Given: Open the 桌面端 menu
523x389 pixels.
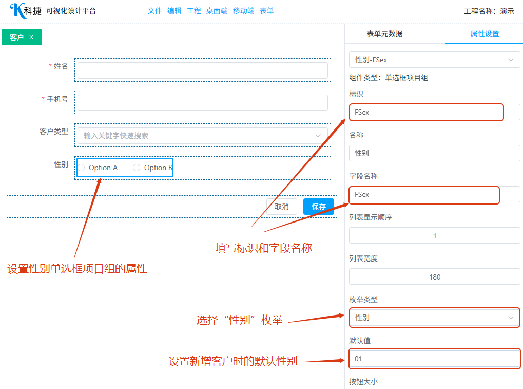Looking at the screenshot, I should pyautogui.click(x=217, y=11).
